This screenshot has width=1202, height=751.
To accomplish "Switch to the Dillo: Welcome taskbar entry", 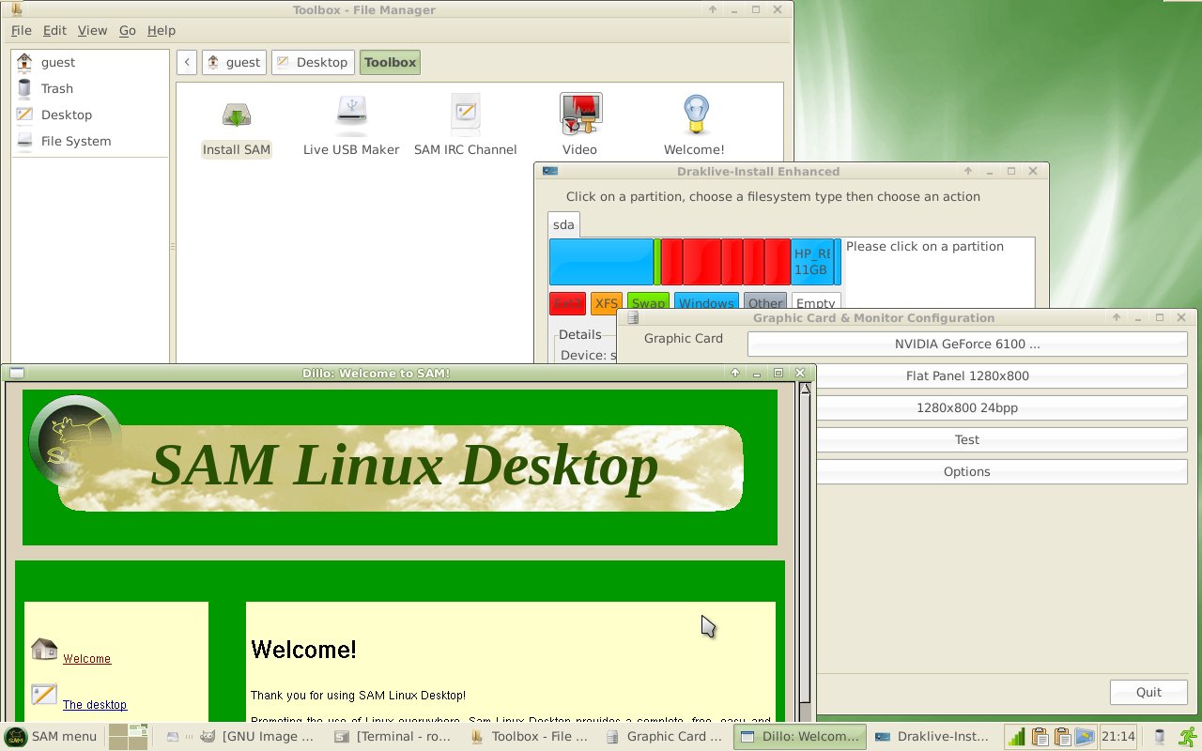I will pos(800,737).
